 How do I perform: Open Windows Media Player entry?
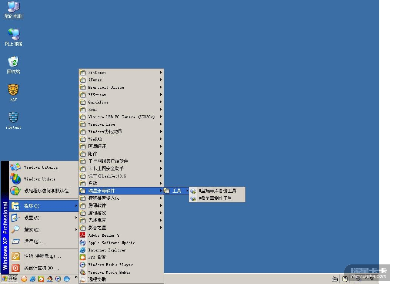[x=121, y=265]
